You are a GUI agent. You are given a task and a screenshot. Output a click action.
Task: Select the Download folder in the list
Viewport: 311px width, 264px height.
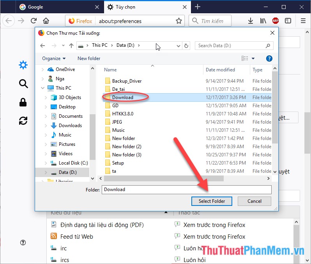point(187,97)
